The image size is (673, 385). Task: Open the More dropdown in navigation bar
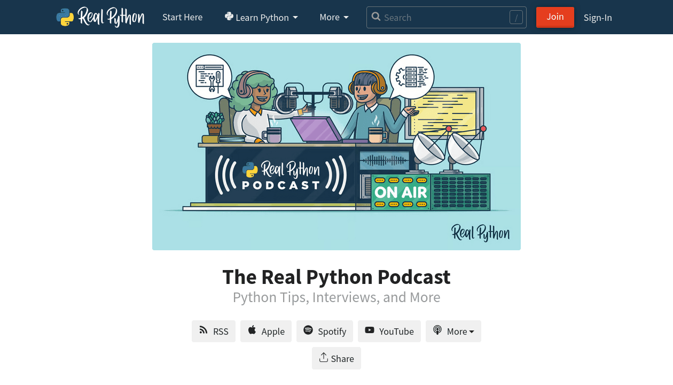pos(334,17)
